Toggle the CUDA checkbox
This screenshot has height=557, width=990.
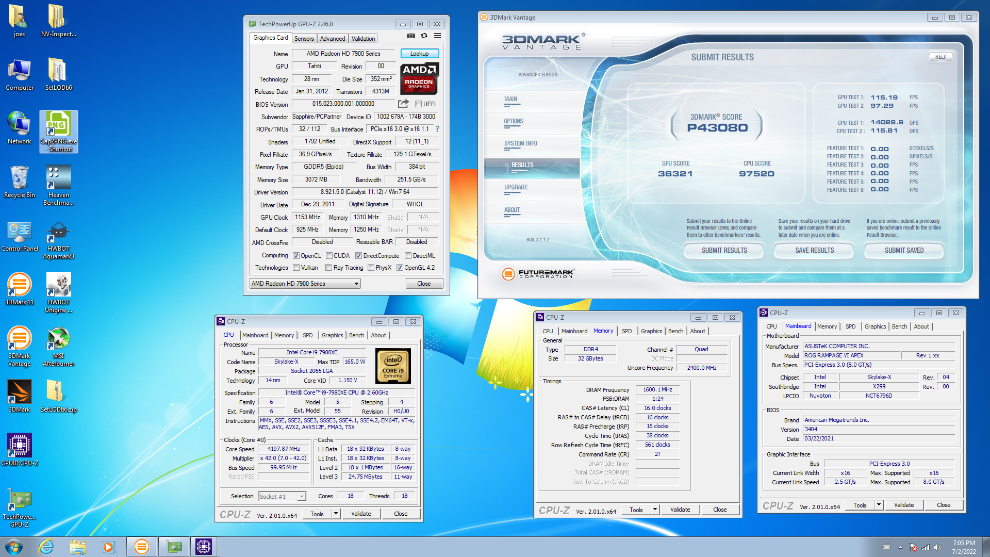[329, 256]
